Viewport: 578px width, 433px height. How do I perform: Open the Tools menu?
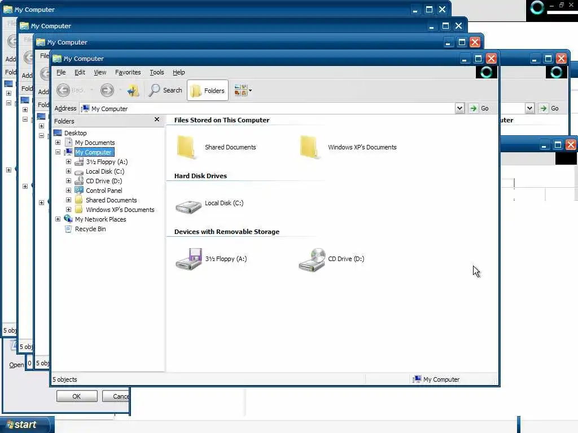[157, 72]
